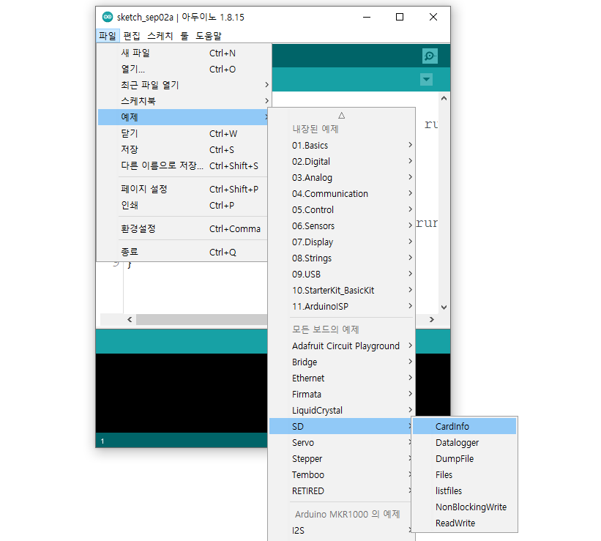
Task: Open Firmata library examples
Action: click(342, 394)
